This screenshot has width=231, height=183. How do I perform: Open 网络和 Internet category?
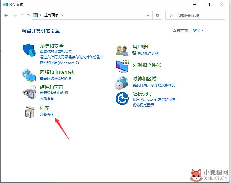tap(57, 72)
